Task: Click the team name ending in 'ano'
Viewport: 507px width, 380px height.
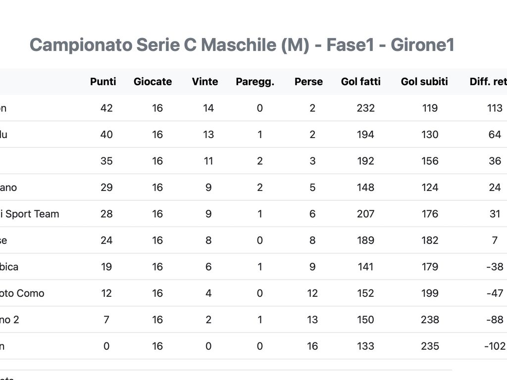Action: pyautogui.click(x=8, y=188)
